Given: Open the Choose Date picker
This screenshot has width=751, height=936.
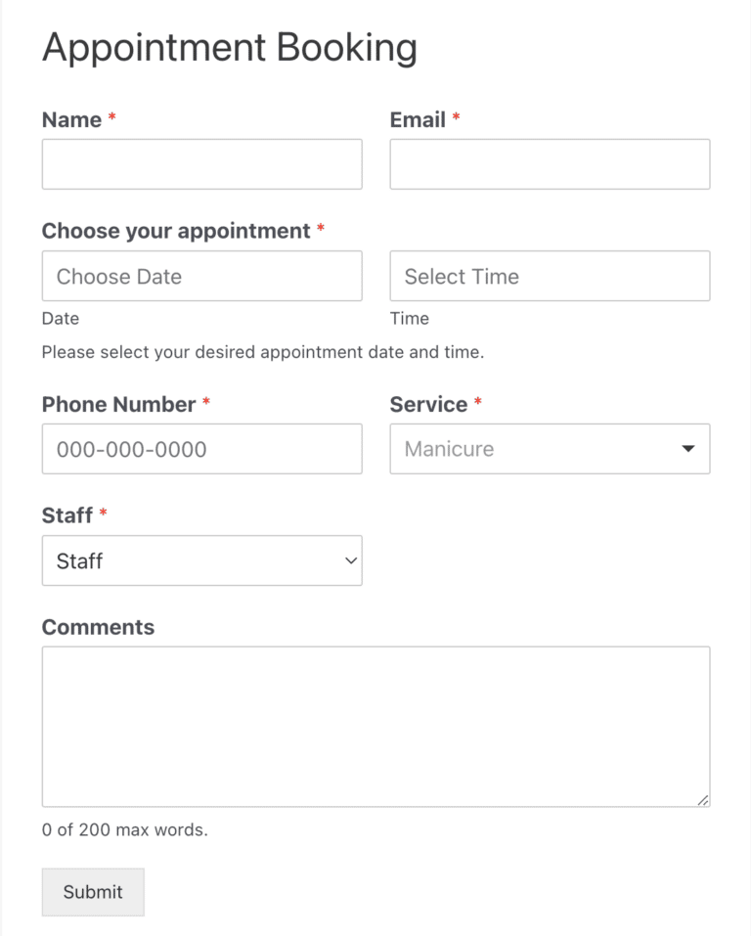Looking at the screenshot, I should point(201,276).
